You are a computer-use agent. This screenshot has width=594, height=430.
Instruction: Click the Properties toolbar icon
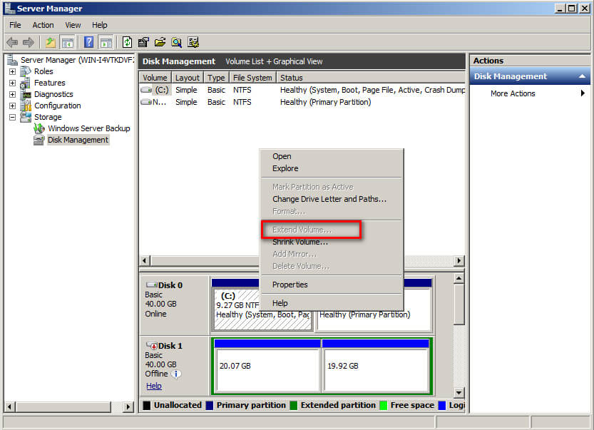click(143, 42)
